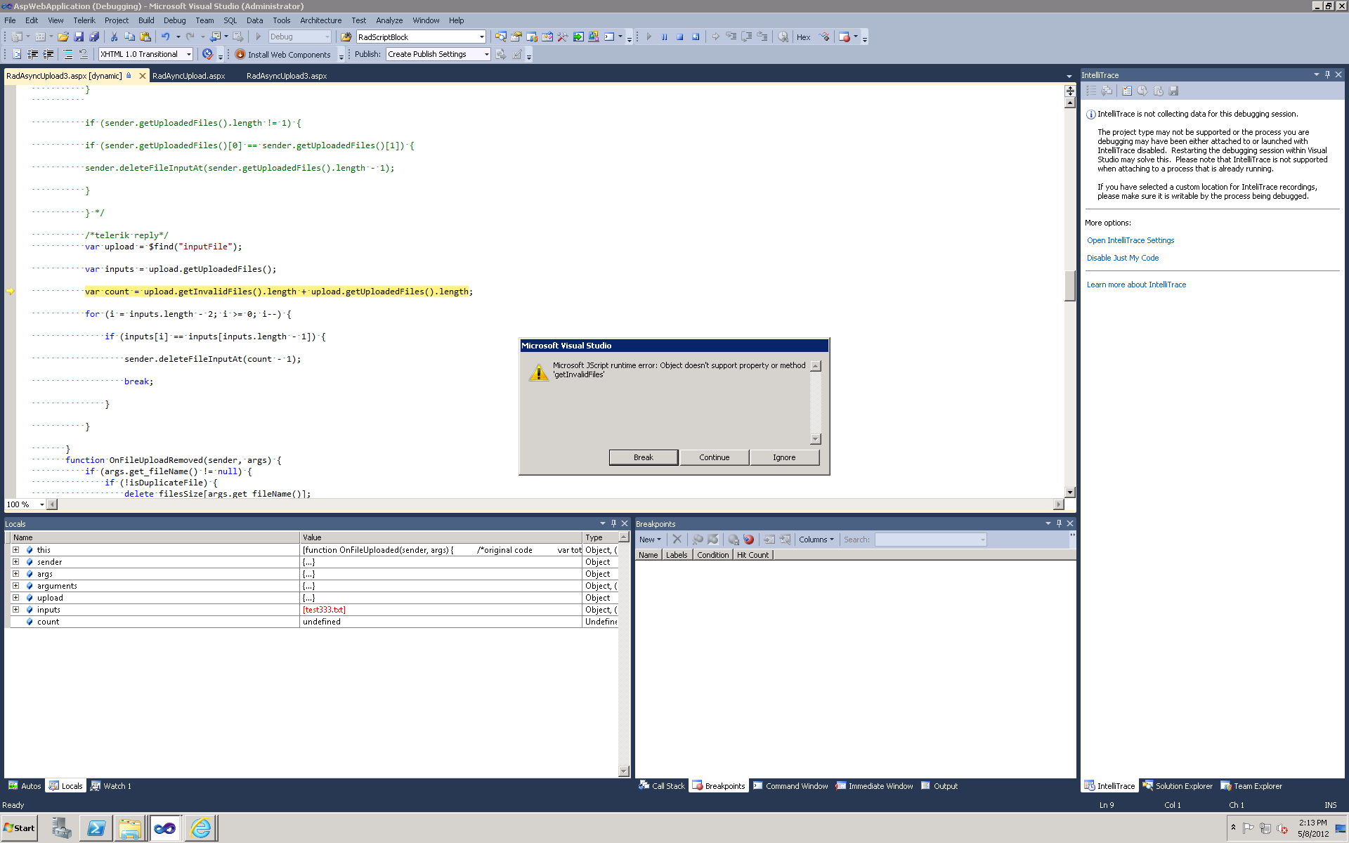Open the Create Publish Settings dropdown
The width and height of the screenshot is (1349, 843).
[x=486, y=54]
